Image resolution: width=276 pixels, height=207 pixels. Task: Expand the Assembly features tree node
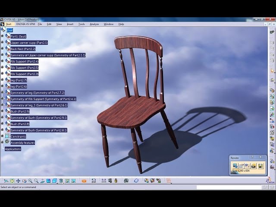point(2,142)
